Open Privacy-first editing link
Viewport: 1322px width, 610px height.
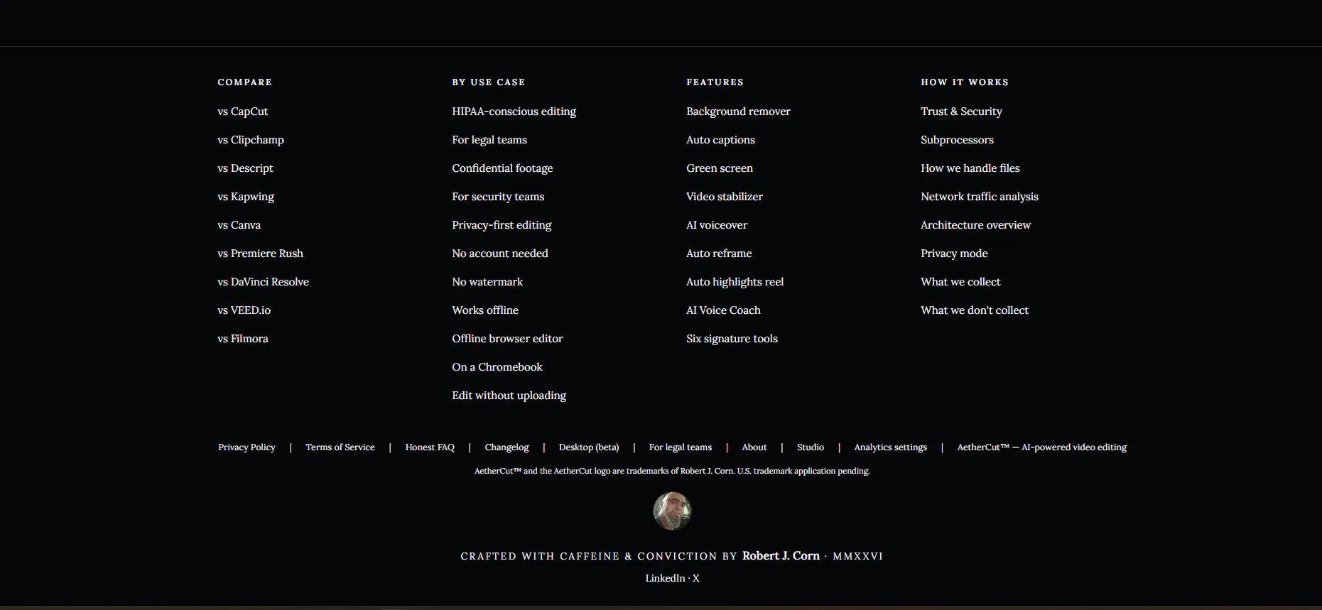point(502,225)
